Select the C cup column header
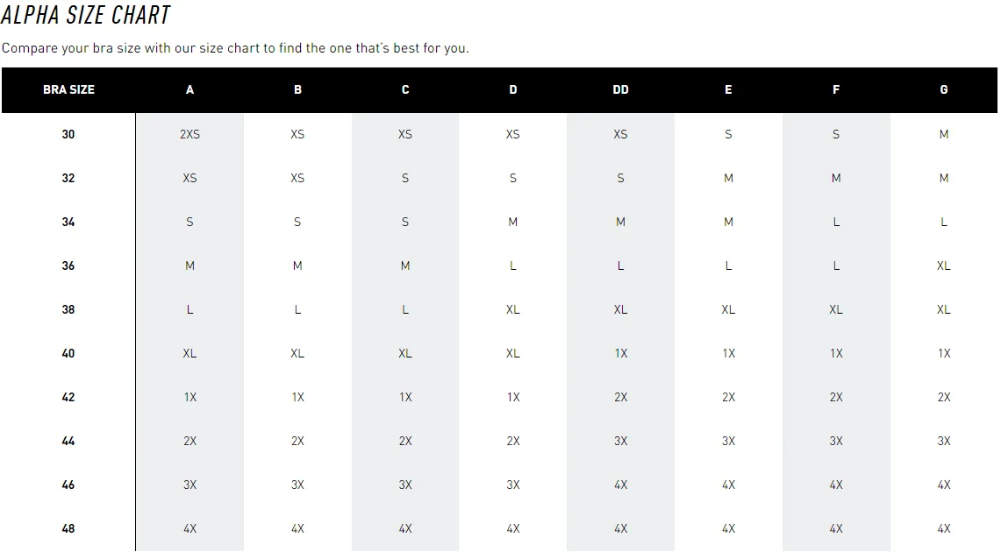1001x552 pixels. click(x=404, y=90)
